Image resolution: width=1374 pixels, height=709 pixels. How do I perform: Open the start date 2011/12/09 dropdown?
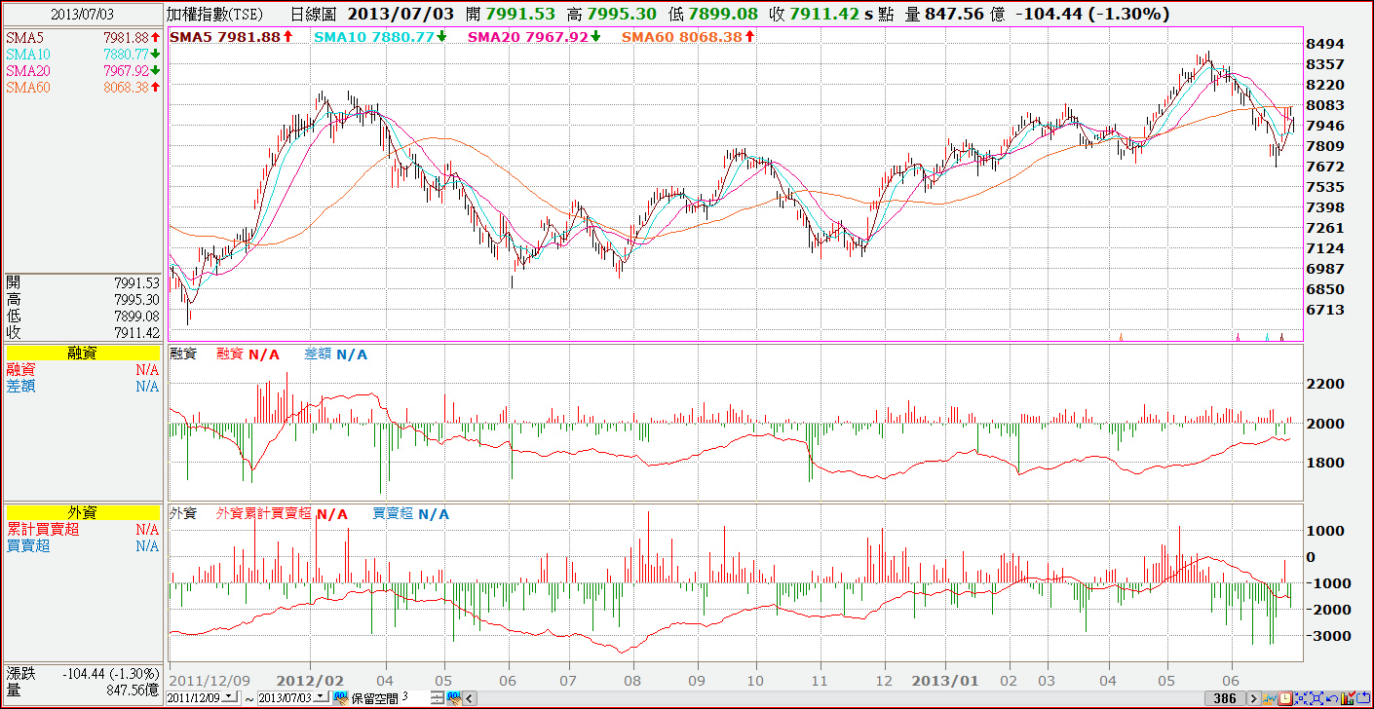pyautogui.click(x=229, y=698)
